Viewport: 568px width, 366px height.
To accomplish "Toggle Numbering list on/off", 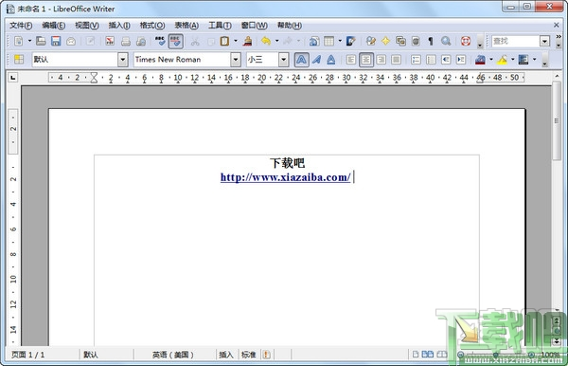I will click(416, 60).
